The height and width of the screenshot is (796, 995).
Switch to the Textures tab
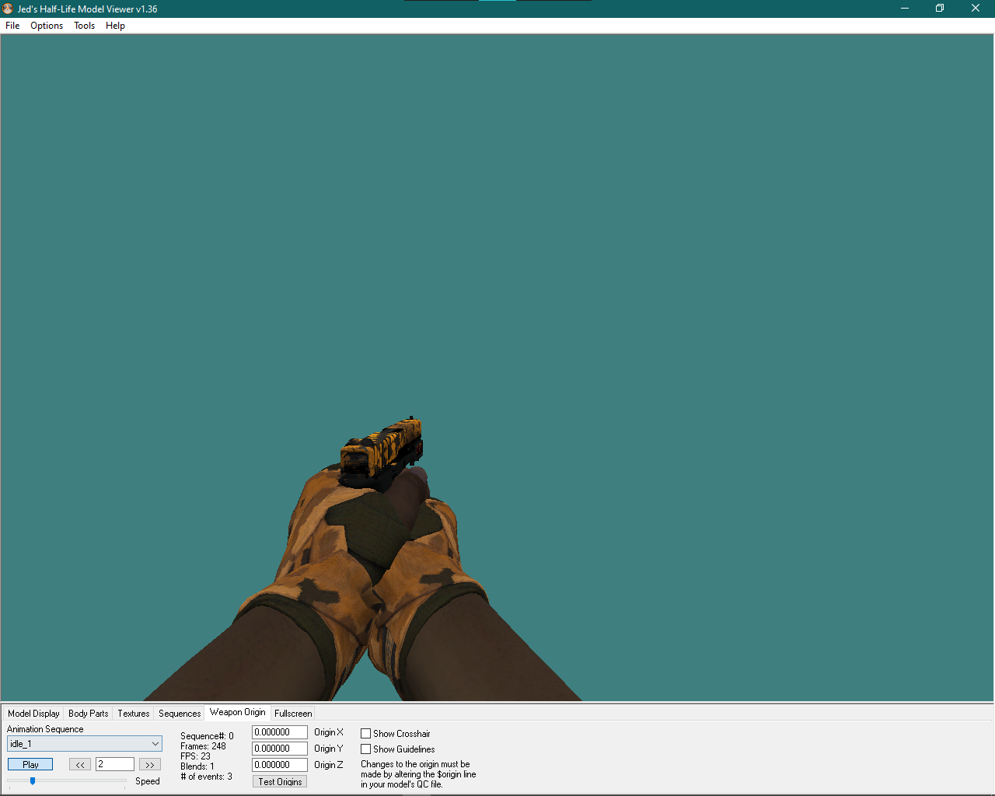tap(134, 714)
